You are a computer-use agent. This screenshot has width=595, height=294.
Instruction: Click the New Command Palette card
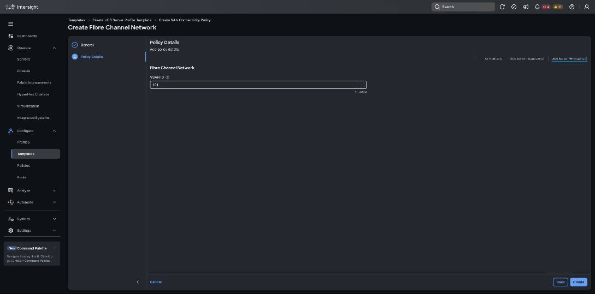pos(32,254)
